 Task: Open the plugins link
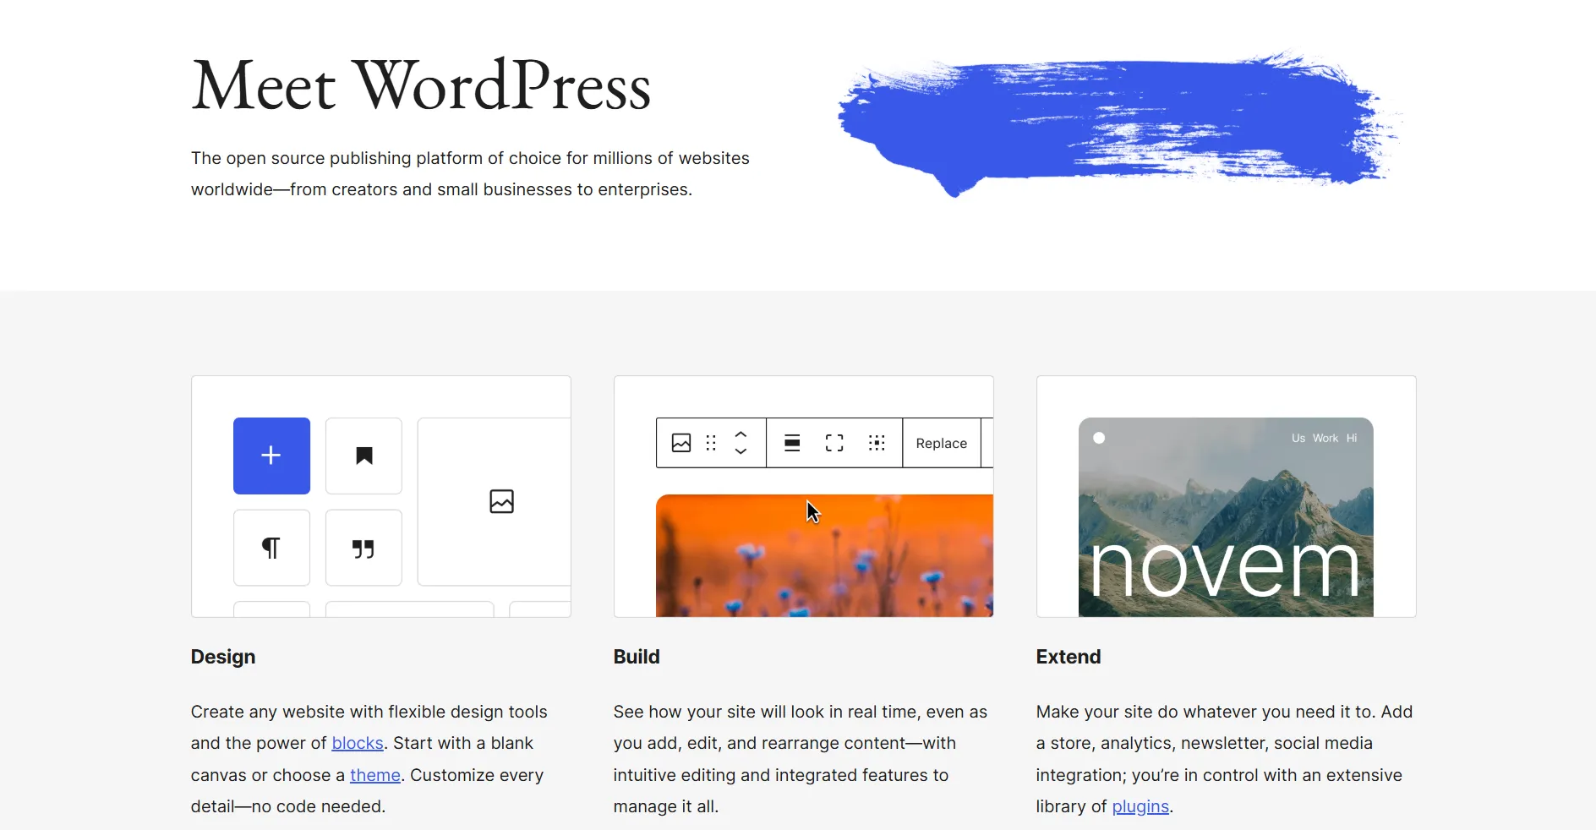[1140, 806]
